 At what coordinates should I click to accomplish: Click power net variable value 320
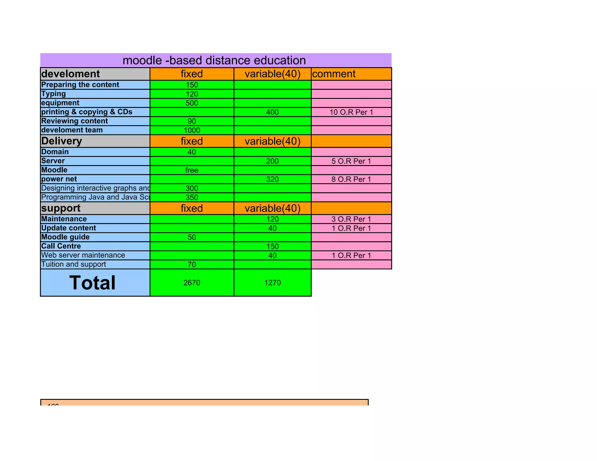click(272, 179)
